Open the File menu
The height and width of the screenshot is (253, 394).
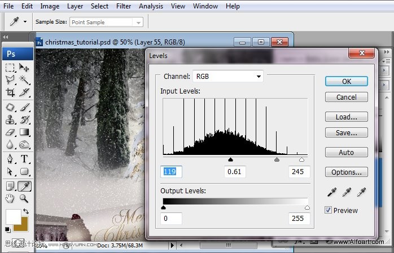click(8, 6)
